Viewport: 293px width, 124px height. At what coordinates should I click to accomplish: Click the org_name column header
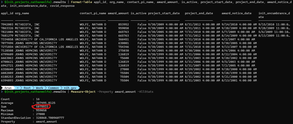(x=22, y=13)
